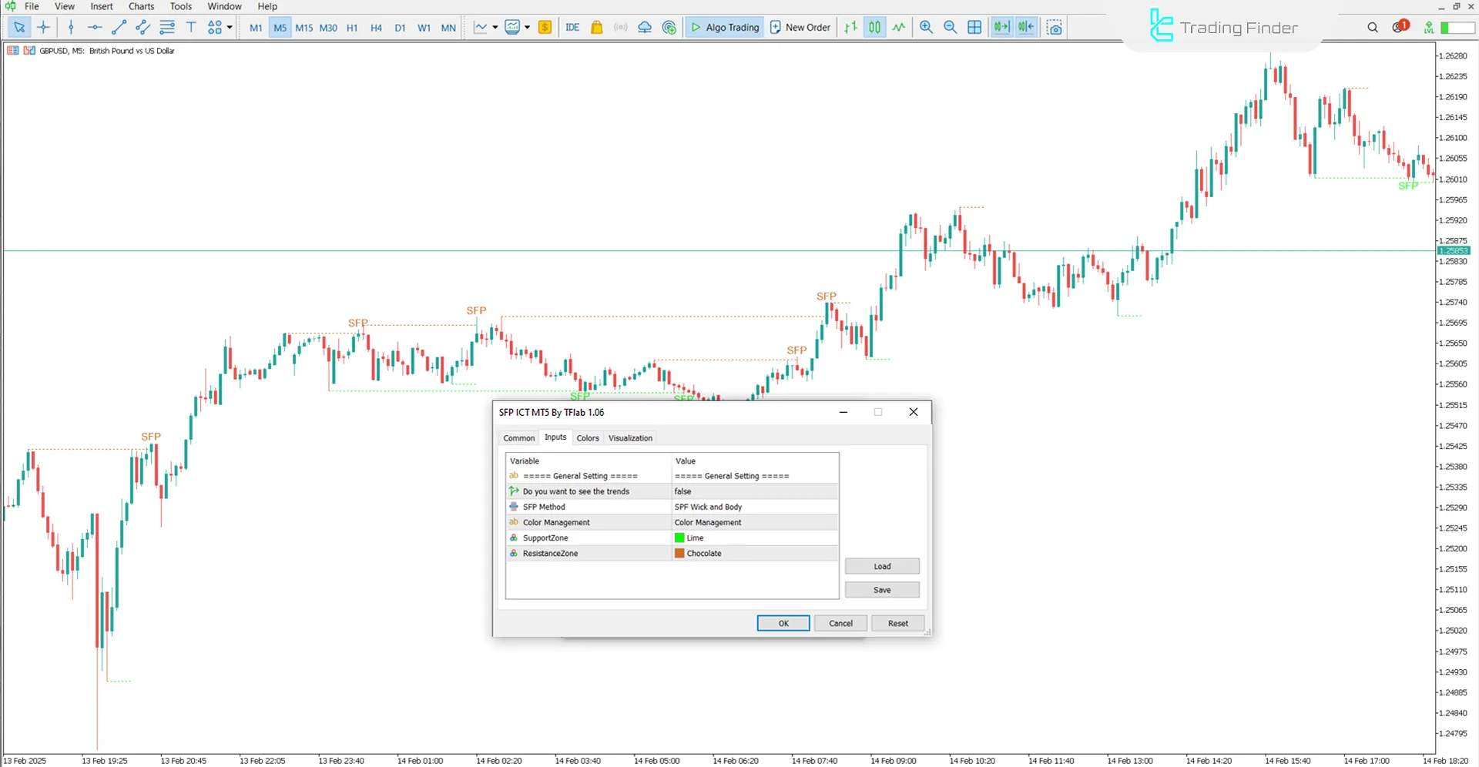
Task: Select the SFP Method value field
Action: [x=753, y=507]
